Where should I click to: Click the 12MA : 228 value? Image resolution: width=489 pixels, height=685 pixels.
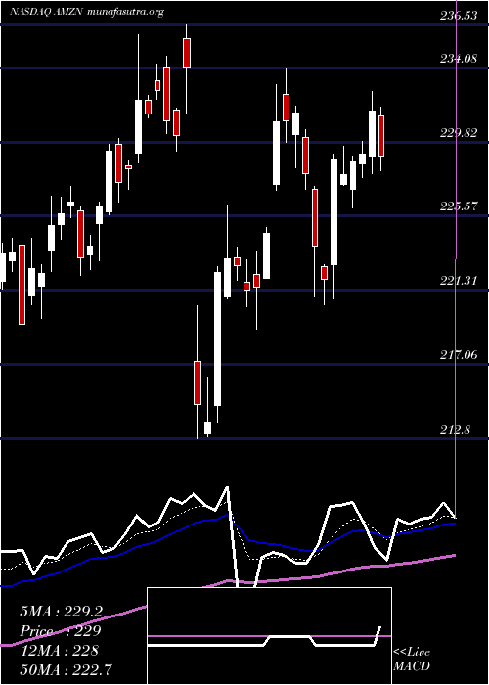(59, 651)
